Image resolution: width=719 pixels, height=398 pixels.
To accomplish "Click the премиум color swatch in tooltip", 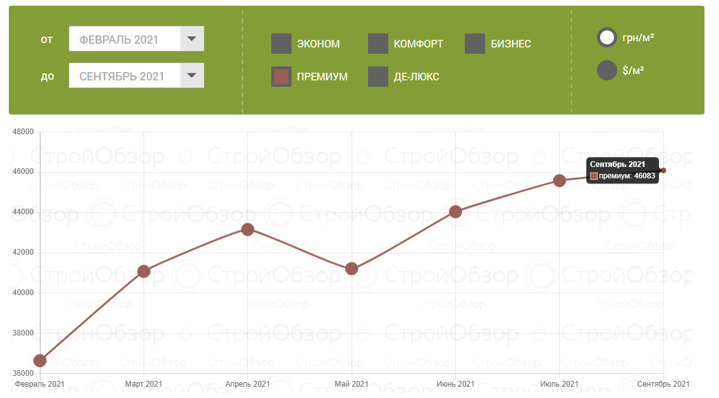I will (594, 176).
